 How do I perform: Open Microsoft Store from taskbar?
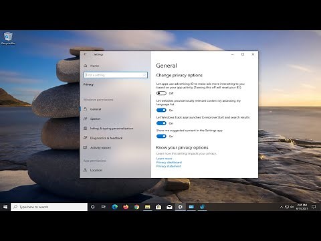coord(158,207)
